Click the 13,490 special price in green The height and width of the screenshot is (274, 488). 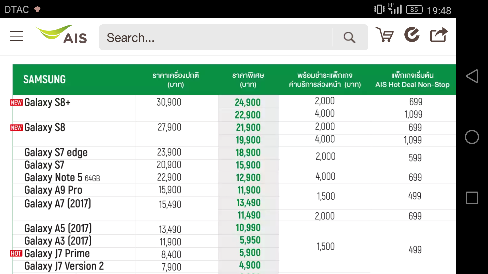[x=249, y=203]
